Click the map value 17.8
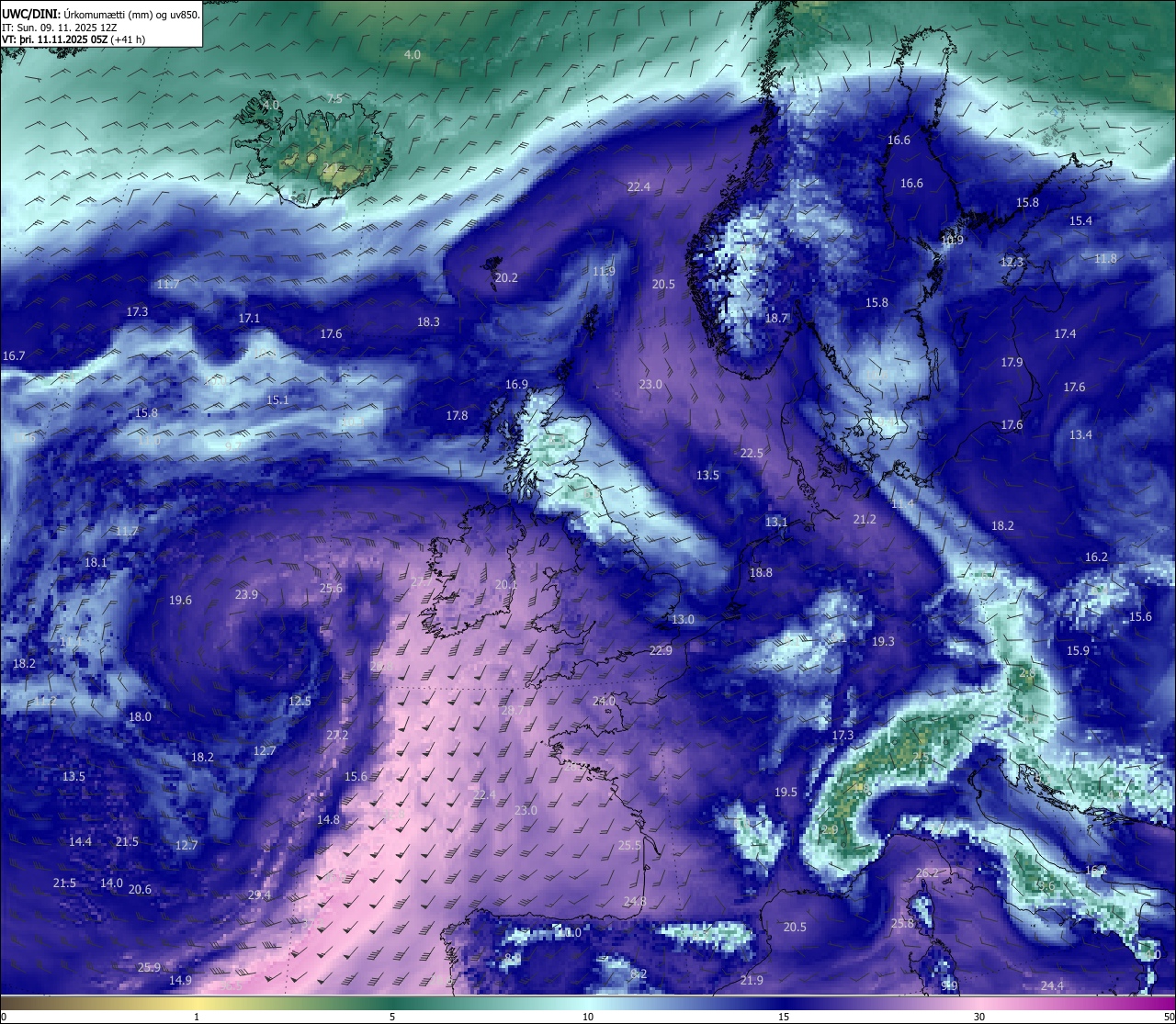Image resolution: width=1176 pixels, height=1024 pixels. click(x=457, y=415)
